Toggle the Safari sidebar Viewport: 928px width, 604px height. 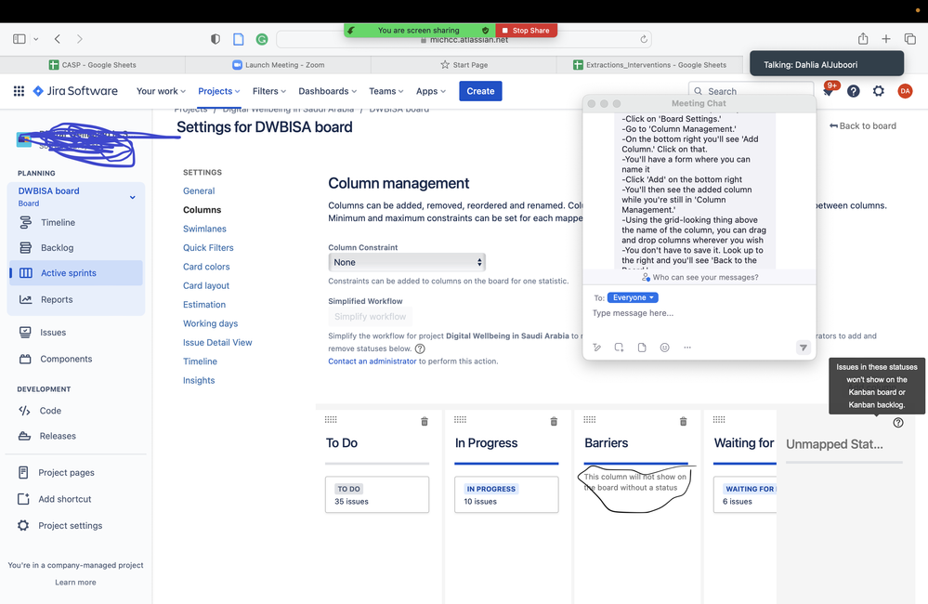pos(19,39)
